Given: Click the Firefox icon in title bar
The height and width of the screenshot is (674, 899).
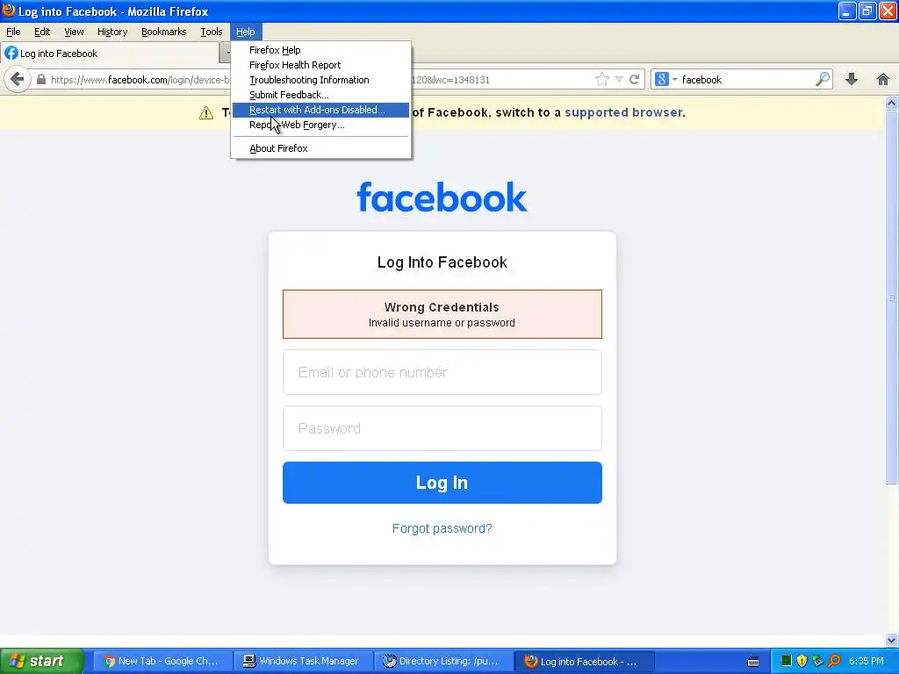Looking at the screenshot, I should (x=9, y=11).
